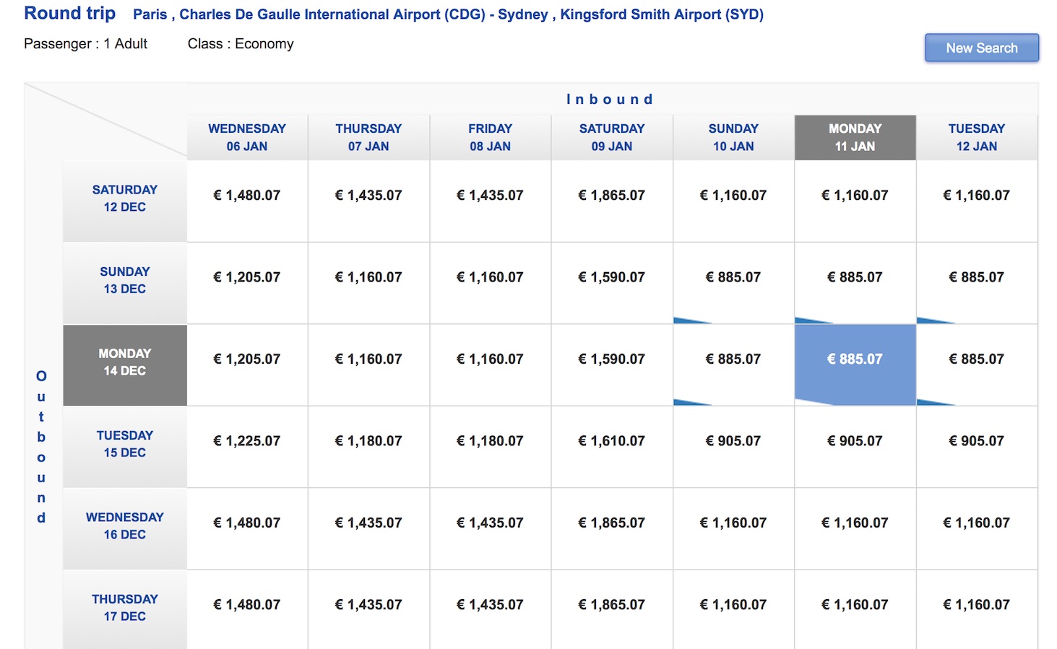Screen dimensions: 1057x649
Task: Click the New Search button
Action: (982, 48)
